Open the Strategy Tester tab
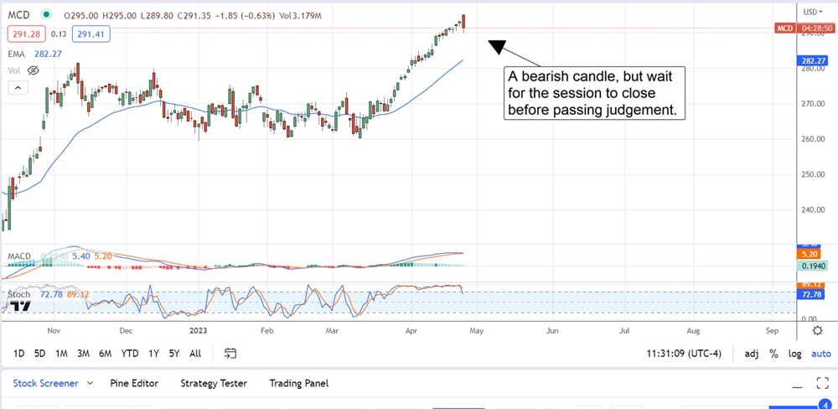Viewport: 838px width, 409px height. pos(214,383)
